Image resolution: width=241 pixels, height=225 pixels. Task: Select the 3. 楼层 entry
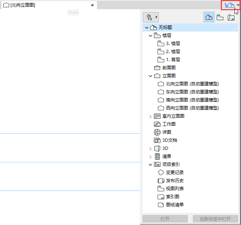click(x=173, y=44)
